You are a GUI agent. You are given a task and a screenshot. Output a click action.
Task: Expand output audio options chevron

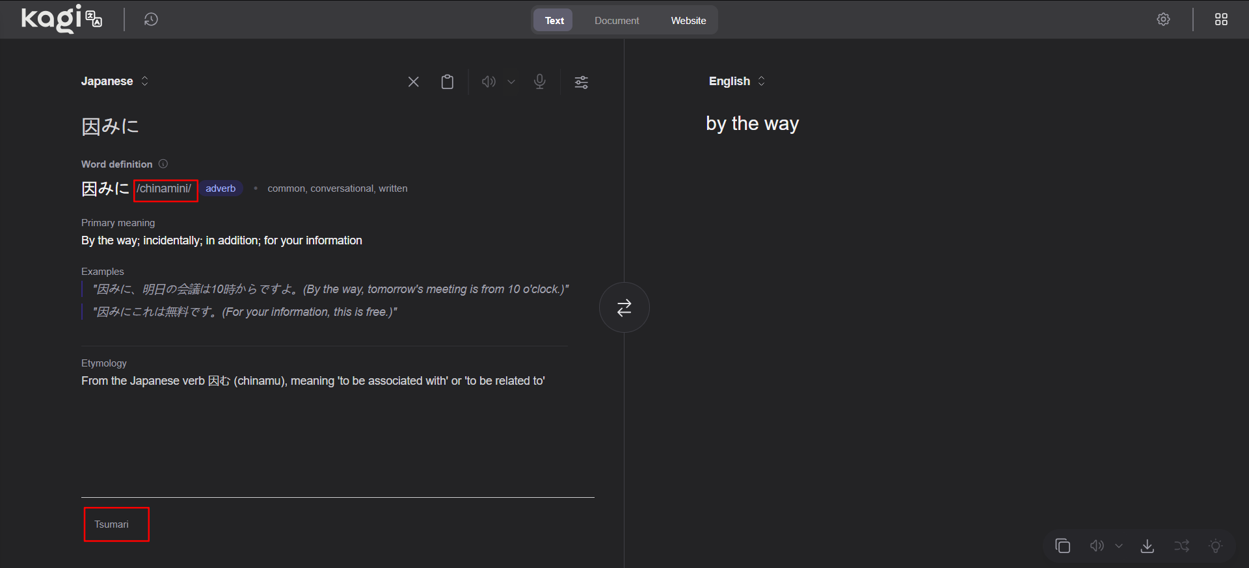(x=1119, y=546)
